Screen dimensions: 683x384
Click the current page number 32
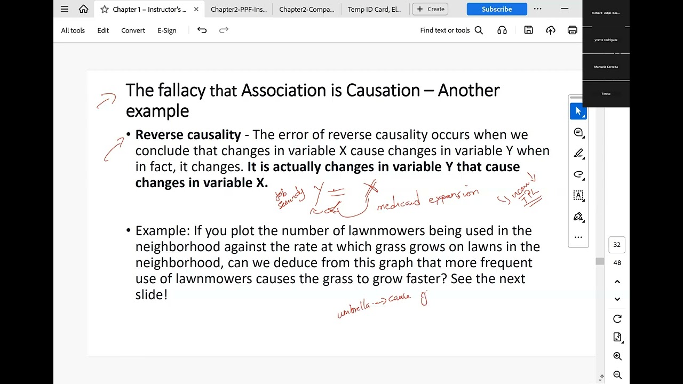coord(617,245)
